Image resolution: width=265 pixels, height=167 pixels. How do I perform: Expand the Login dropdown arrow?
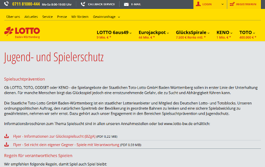point(222,4)
